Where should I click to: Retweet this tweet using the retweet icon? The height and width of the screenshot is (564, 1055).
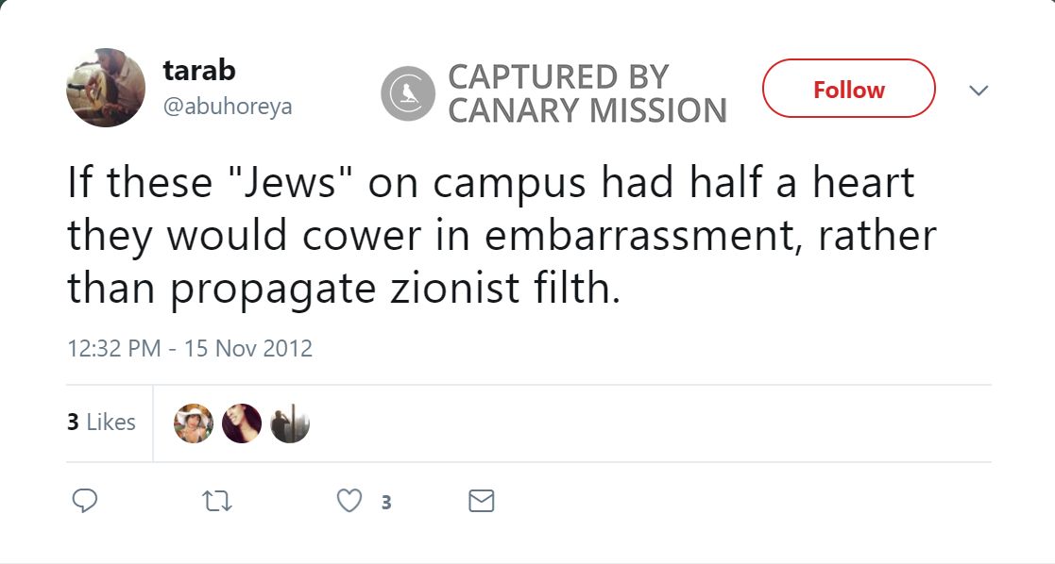[217, 501]
